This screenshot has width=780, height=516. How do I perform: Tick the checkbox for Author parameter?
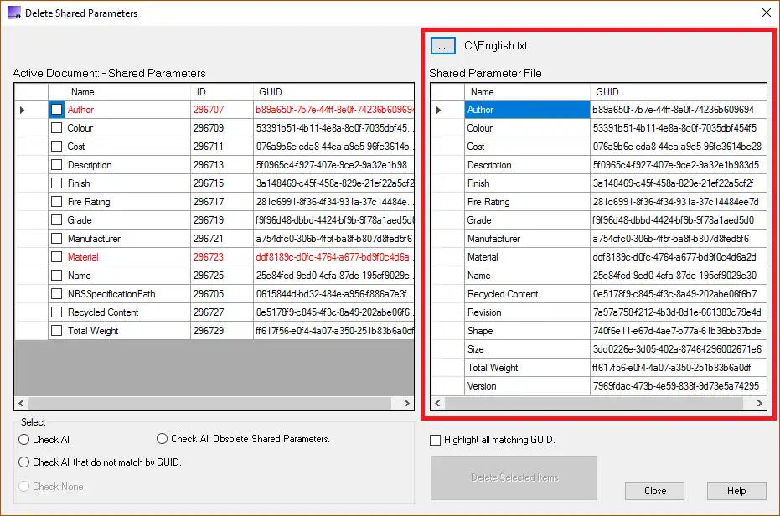[x=56, y=110]
